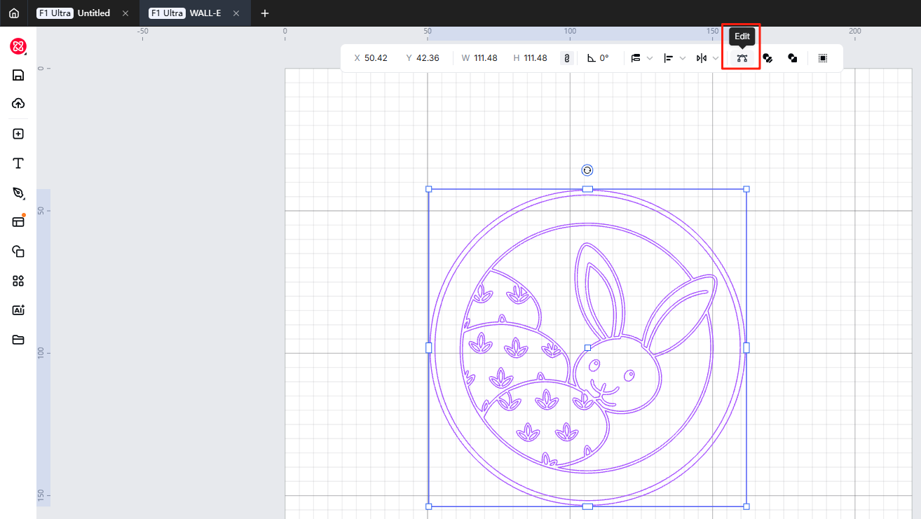Open the Shapes tool
Image resolution: width=921 pixels, height=519 pixels.
click(18, 251)
